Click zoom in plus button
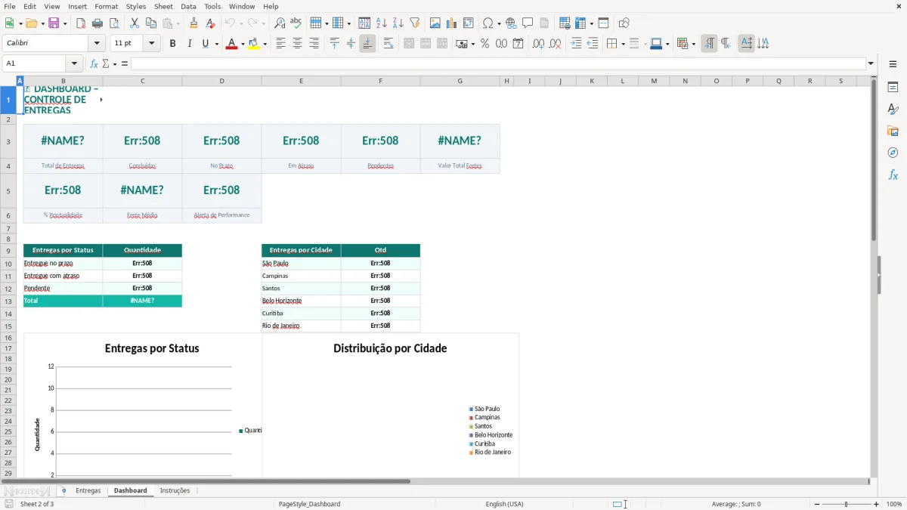The image size is (907, 510). pyautogui.click(x=876, y=504)
